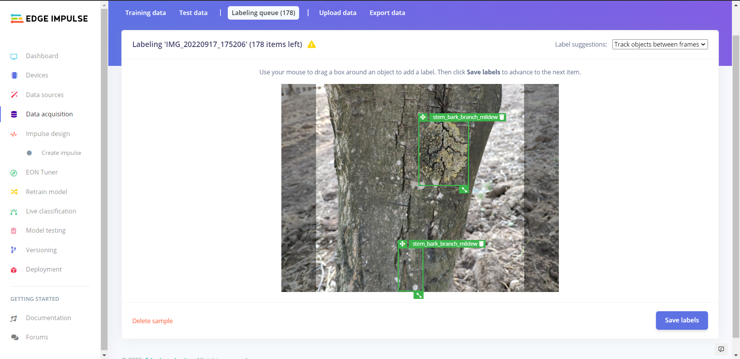
Task: Navigate to EON Tuner
Action: 42,172
